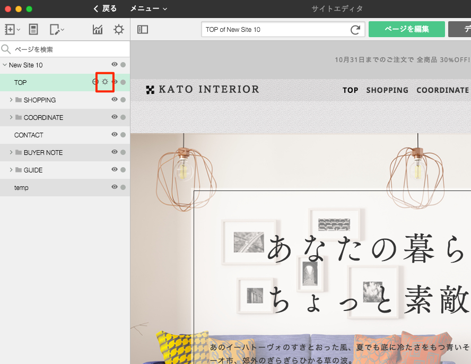Image resolution: width=471 pixels, height=364 pixels.
Task: Expand the BUYER NOTE folder
Action: [x=11, y=152]
